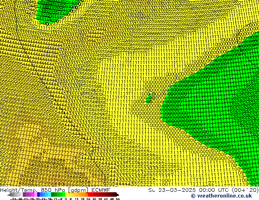Click the bright red swatch above label 24
Viewport: 259px width, 200px height.
(89, 195)
